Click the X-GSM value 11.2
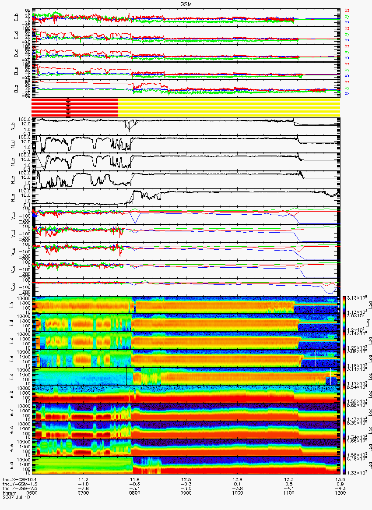 (84, 480)
